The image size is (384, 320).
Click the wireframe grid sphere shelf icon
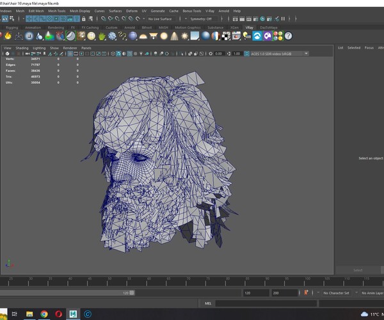coord(91,36)
